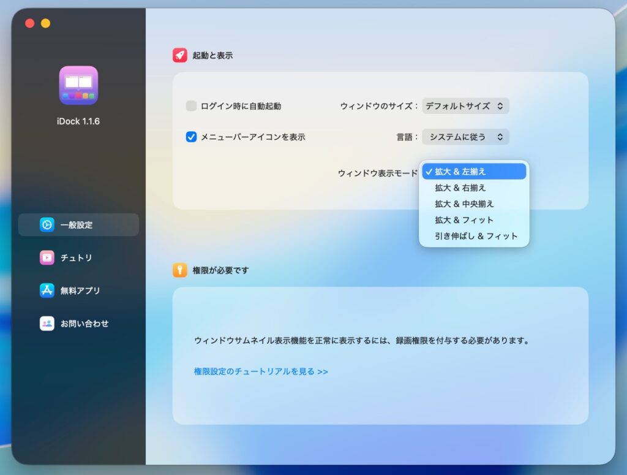
Task: Click the 無料アプリ App Store icon
Action: [x=47, y=291]
